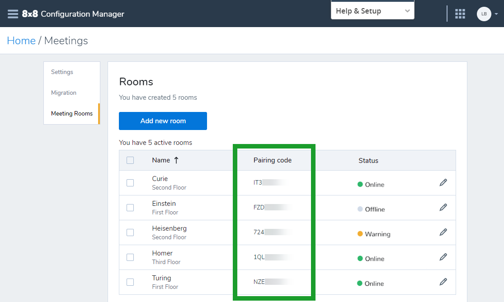Select the Heisenberg room checkbox
Image resolution: width=504 pixels, height=302 pixels.
[x=130, y=232]
